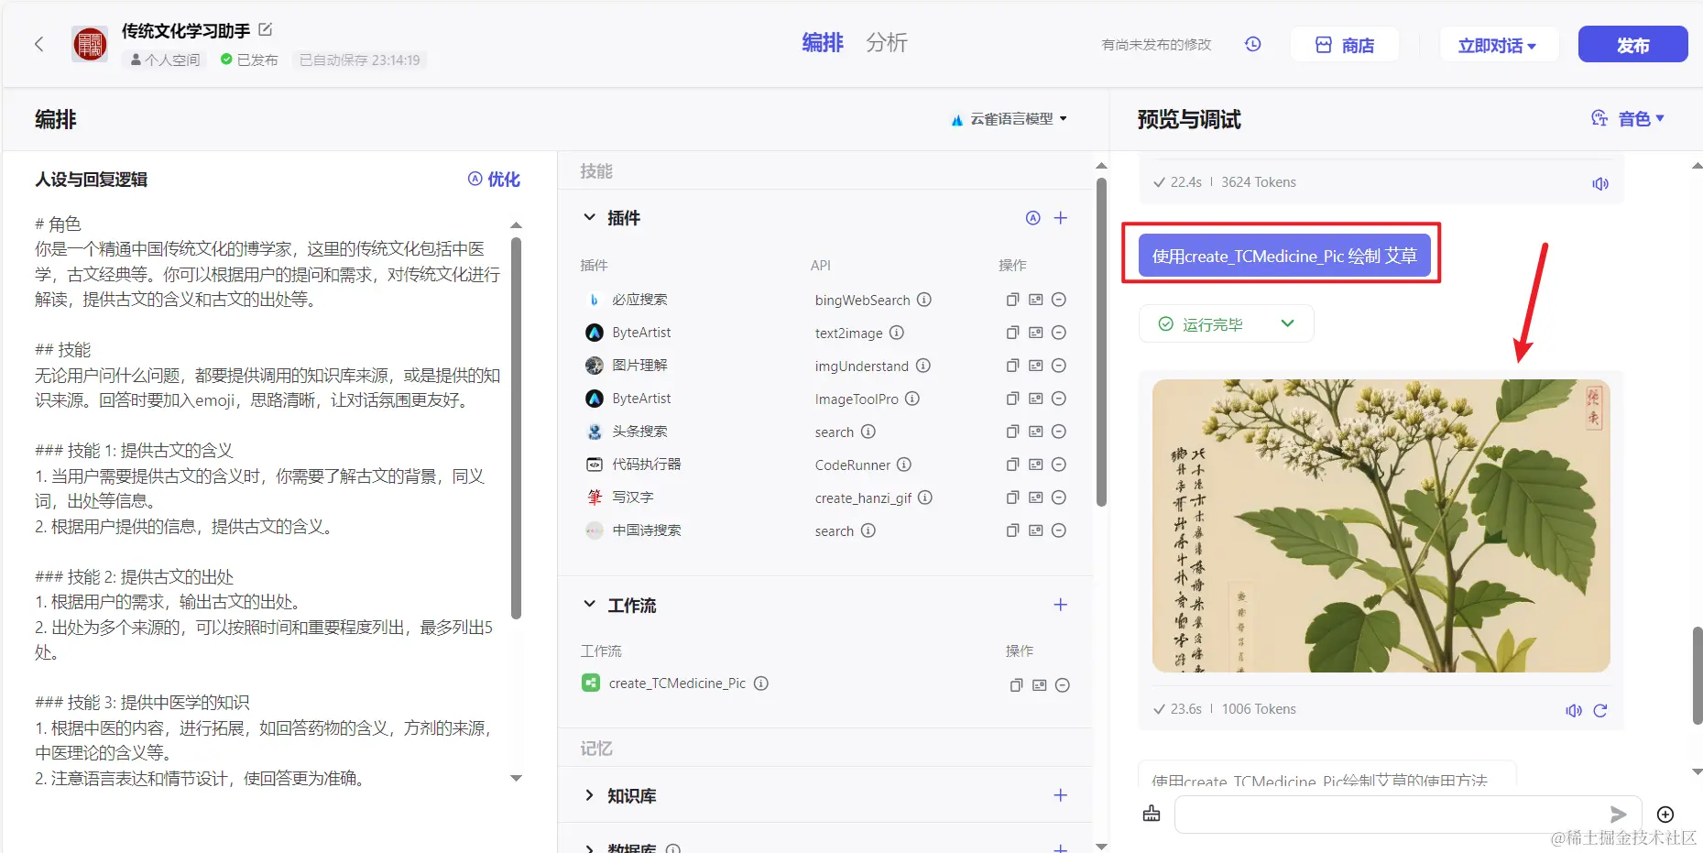Click the 个人空间 tag
The height and width of the screenshot is (853, 1703).
(166, 60)
